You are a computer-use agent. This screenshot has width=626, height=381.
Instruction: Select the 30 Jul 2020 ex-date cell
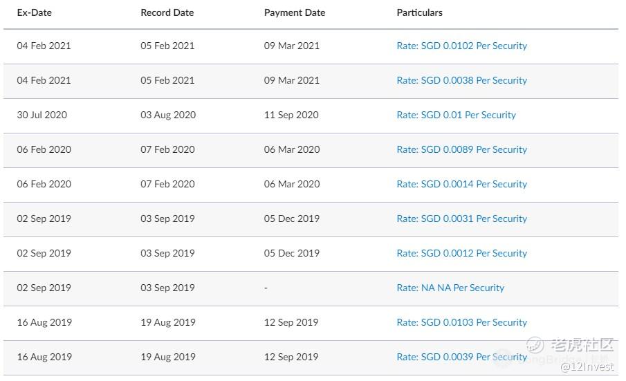pos(42,115)
